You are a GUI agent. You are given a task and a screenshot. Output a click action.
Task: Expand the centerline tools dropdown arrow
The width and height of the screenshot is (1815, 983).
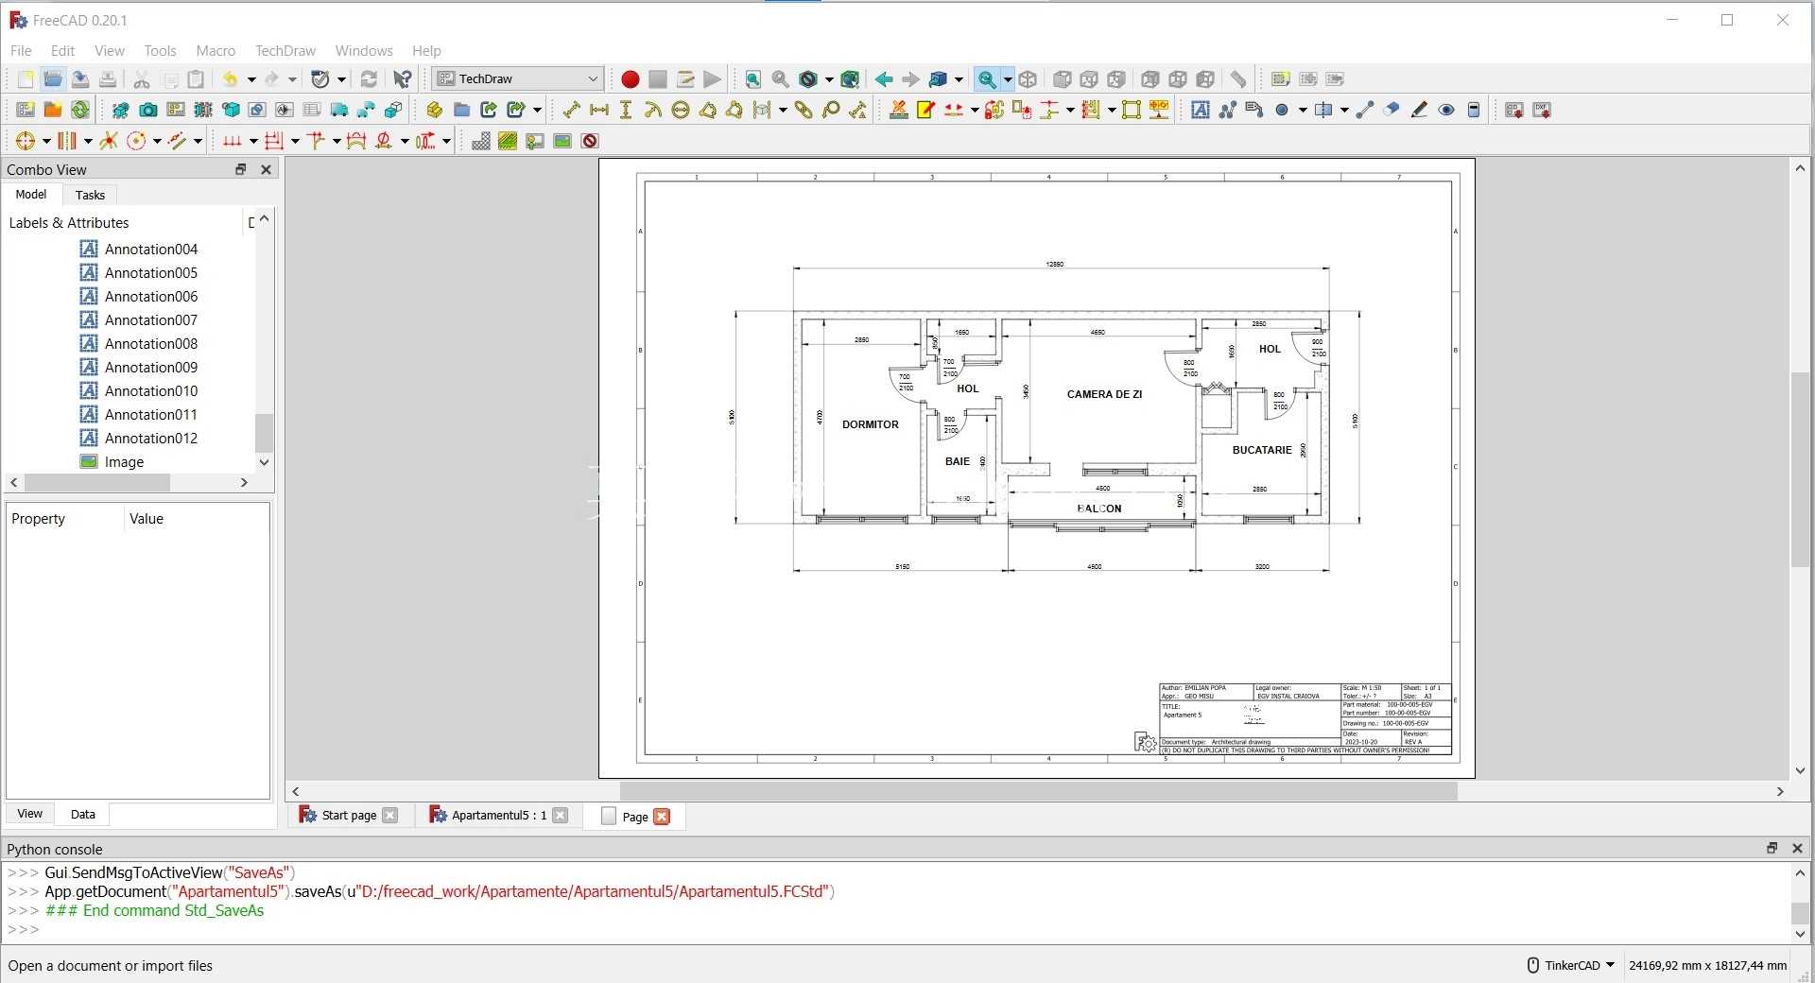pyautogui.click(x=1344, y=110)
